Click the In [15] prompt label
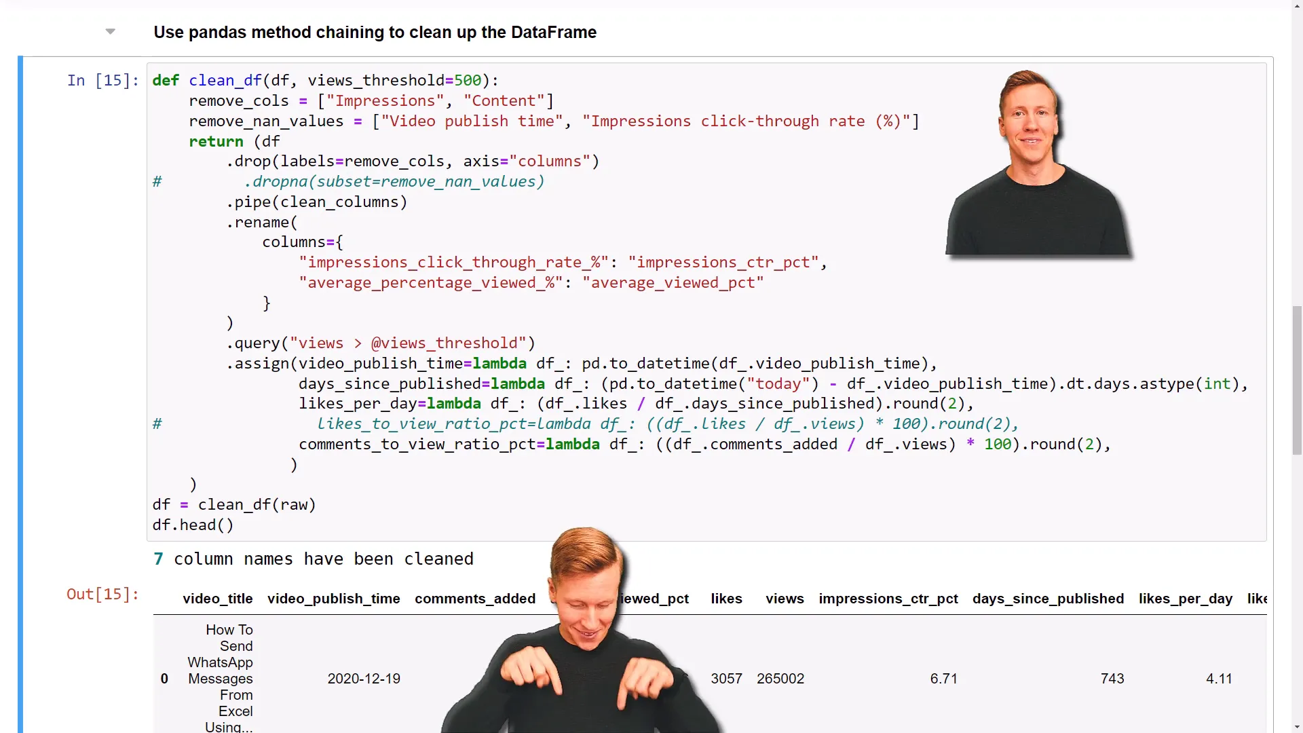This screenshot has width=1303, height=733. (102, 81)
